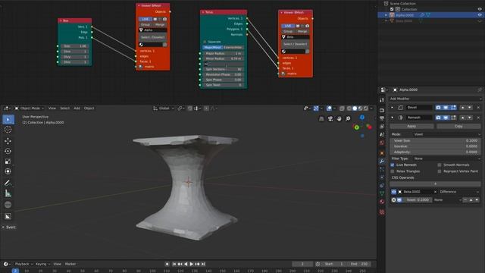Open the Remesh Mode dropdown showing Voxel
The width and height of the screenshot is (485, 273).
447,134
